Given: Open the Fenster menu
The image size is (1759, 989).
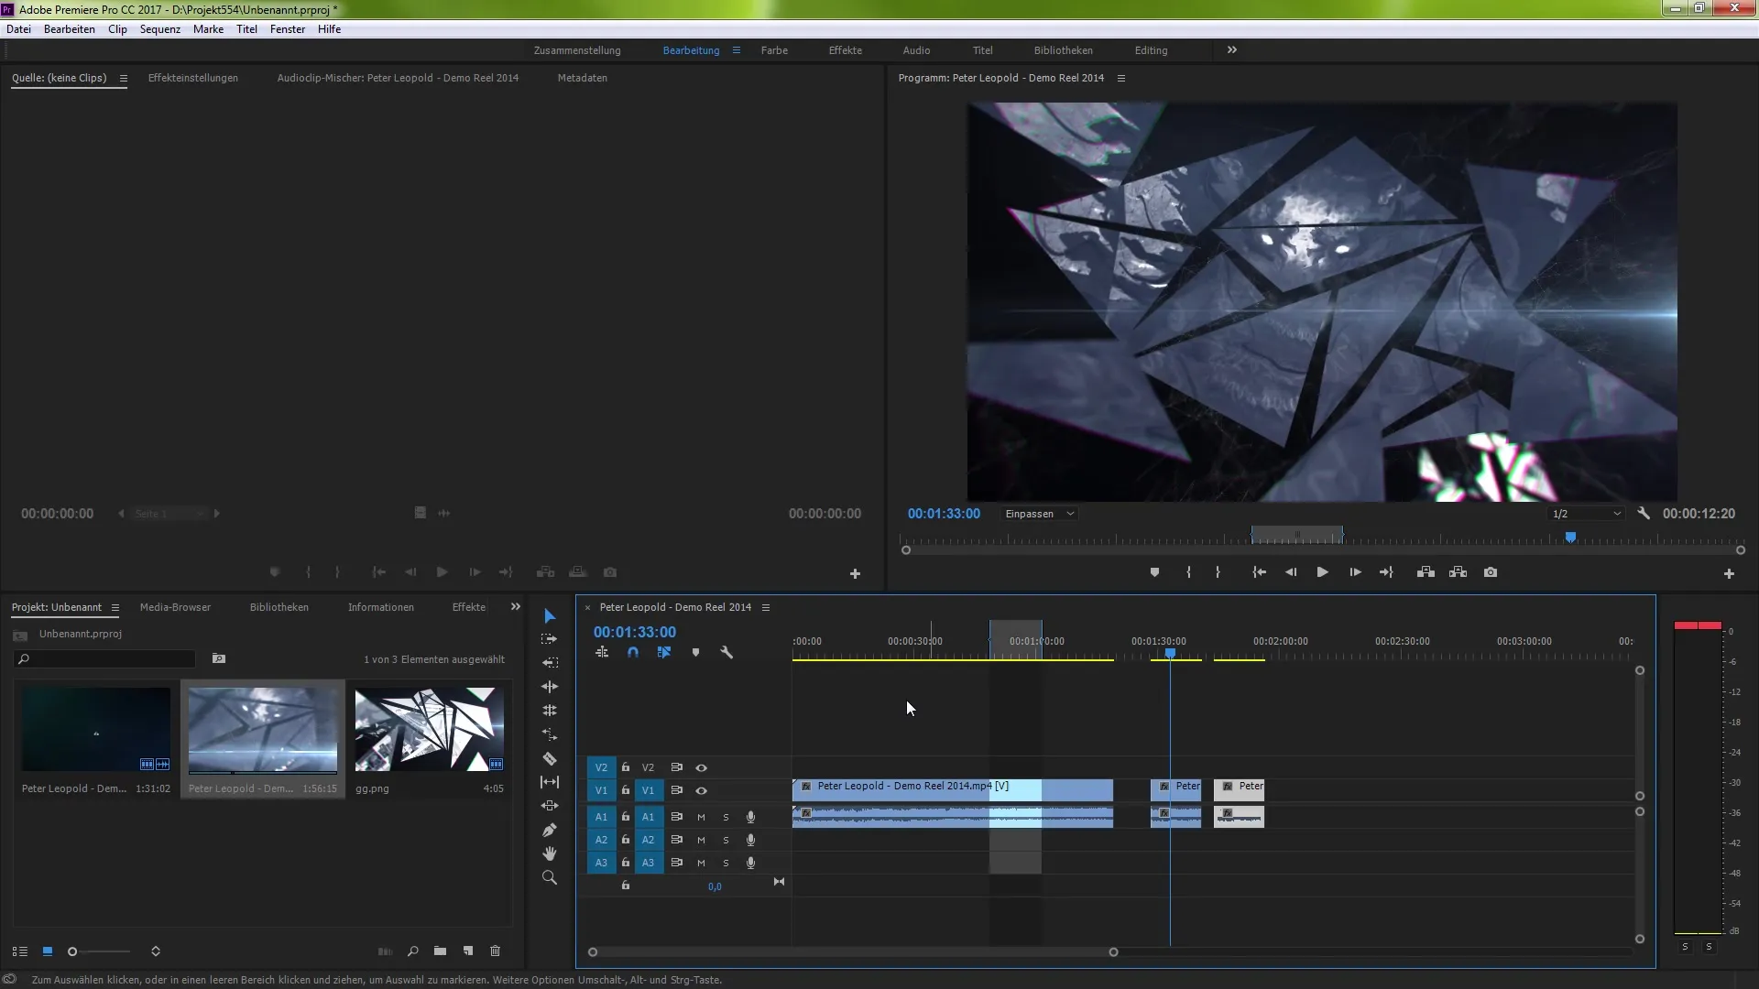Looking at the screenshot, I should coord(288,29).
